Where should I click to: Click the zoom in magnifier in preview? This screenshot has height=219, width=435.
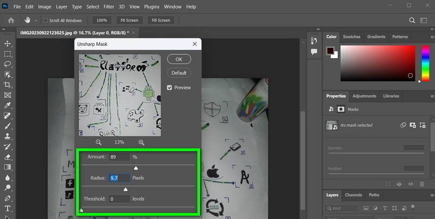pos(141,142)
